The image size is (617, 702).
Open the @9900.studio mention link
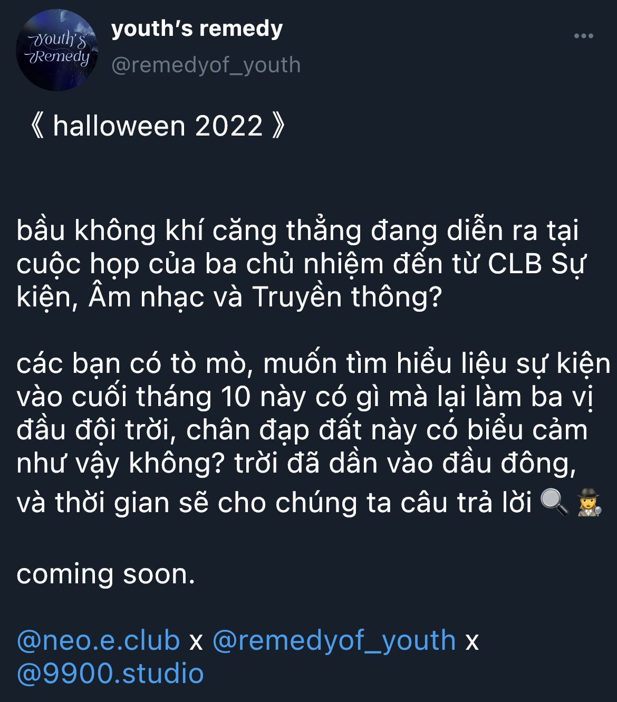click(x=110, y=674)
